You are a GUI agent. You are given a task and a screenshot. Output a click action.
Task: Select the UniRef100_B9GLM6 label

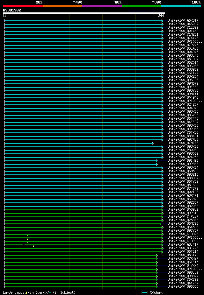pyautogui.click(x=183, y=55)
